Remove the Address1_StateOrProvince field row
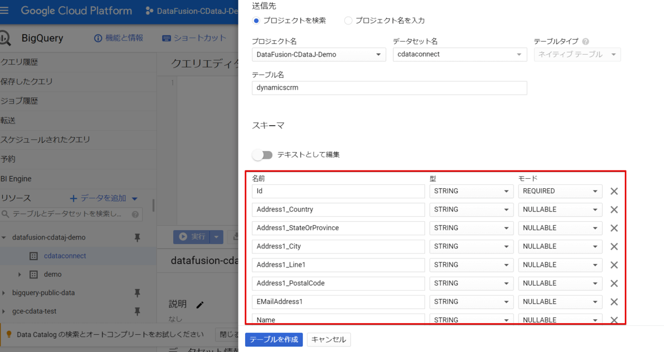Screen dimensions: 664x352 click(614, 228)
